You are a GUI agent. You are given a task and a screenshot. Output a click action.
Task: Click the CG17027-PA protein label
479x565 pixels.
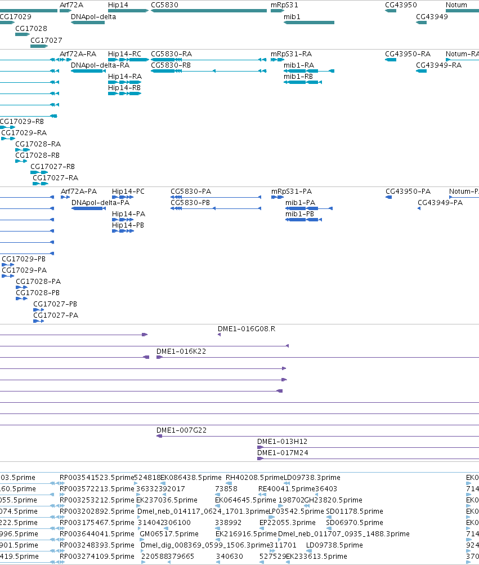(x=56, y=315)
